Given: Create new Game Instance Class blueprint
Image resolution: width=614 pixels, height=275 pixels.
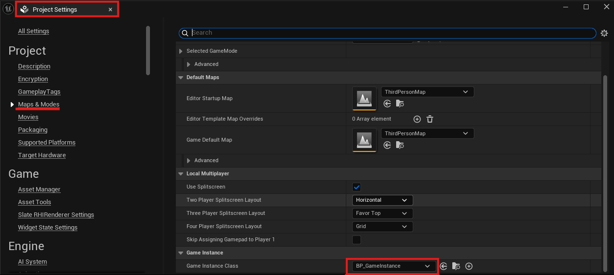Looking at the screenshot, I should coord(469,266).
